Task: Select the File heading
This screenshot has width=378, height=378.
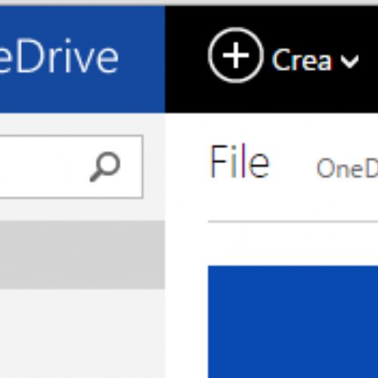Action: pos(240,161)
